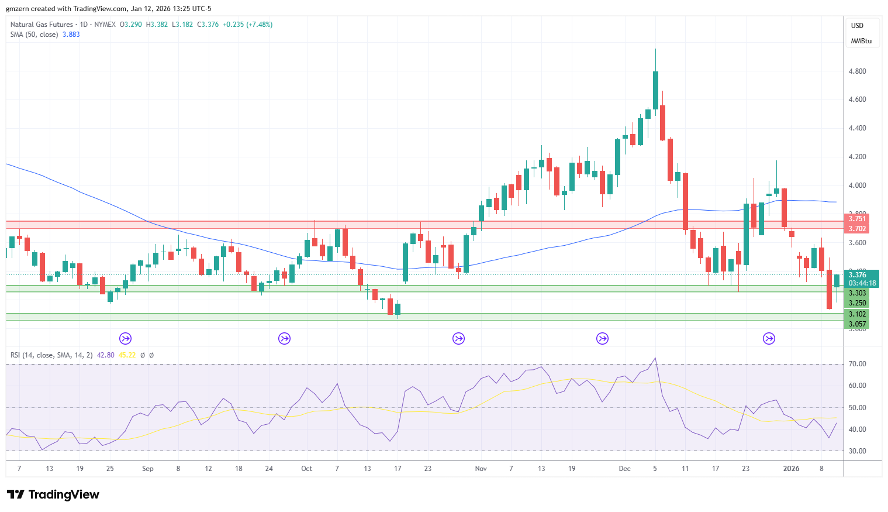Click the green 3.250 price level label
Image resolution: width=888 pixels, height=512 pixels.
tap(857, 303)
